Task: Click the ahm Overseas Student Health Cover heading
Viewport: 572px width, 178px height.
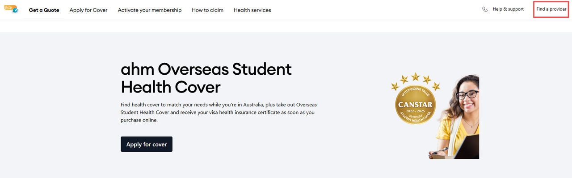Action: [x=206, y=78]
